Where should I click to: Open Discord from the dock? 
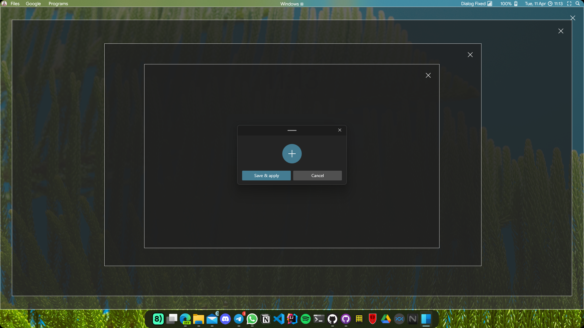click(x=225, y=319)
